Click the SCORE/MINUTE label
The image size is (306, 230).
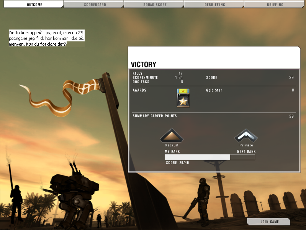145,77
